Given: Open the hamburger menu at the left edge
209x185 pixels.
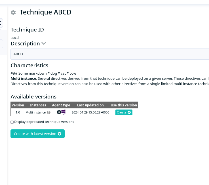Looking at the screenshot, I should [1, 23].
